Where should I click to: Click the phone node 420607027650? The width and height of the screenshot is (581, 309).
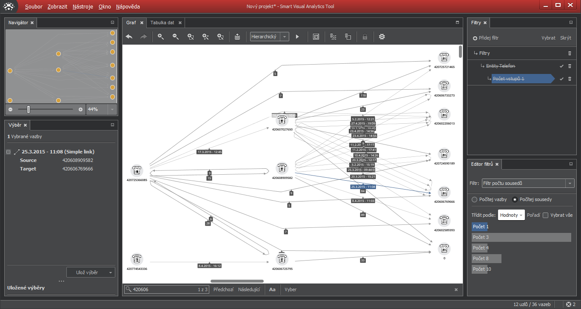pyautogui.click(x=282, y=120)
